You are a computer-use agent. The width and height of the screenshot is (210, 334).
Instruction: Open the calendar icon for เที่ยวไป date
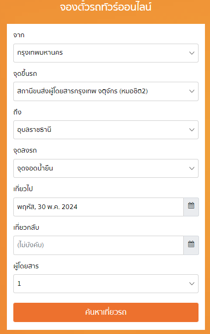pos(191,207)
